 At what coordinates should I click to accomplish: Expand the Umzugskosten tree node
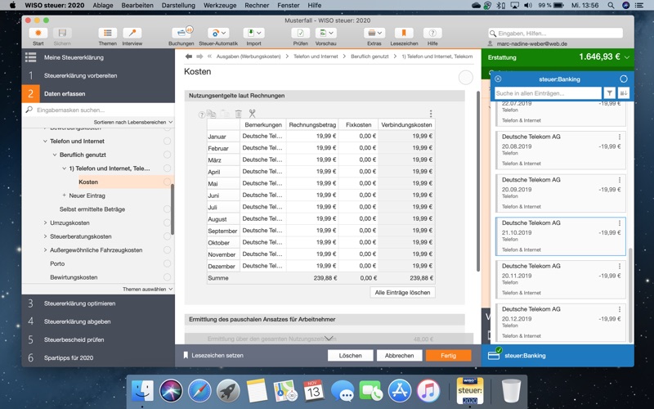(45, 222)
